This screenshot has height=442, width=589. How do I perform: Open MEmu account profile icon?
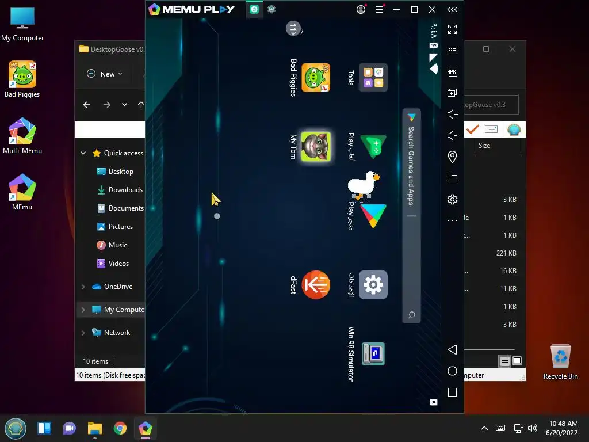361,9
